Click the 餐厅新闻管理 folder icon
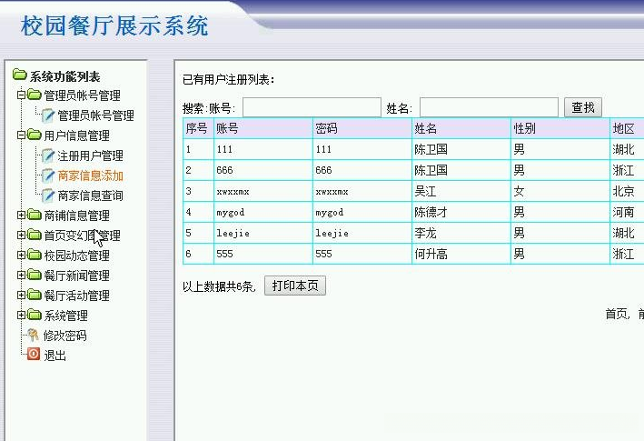 pos(35,275)
